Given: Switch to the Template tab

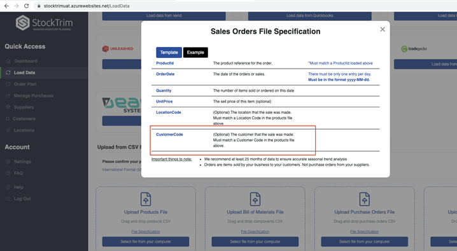Looking at the screenshot, I should (169, 52).
